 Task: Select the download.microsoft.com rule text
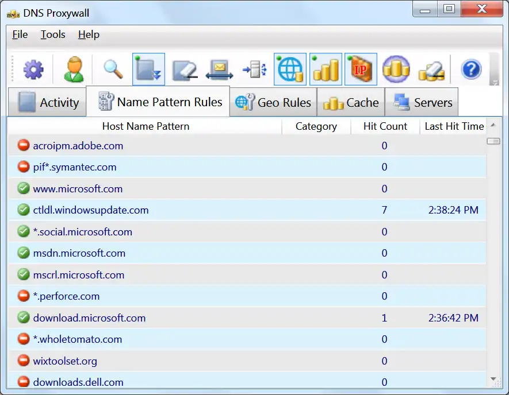coord(89,318)
